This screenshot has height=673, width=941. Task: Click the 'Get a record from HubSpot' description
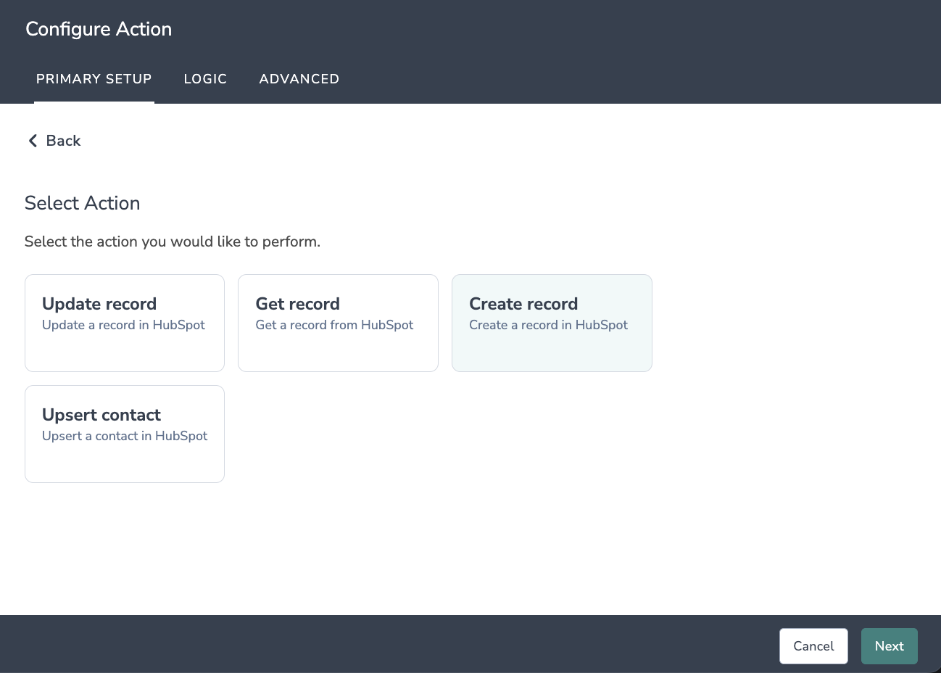pos(334,325)
